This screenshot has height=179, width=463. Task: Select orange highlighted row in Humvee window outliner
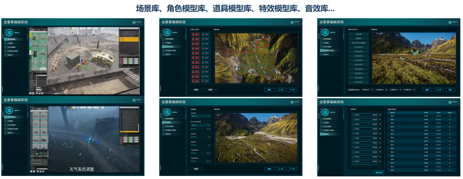tap(129, 39)
